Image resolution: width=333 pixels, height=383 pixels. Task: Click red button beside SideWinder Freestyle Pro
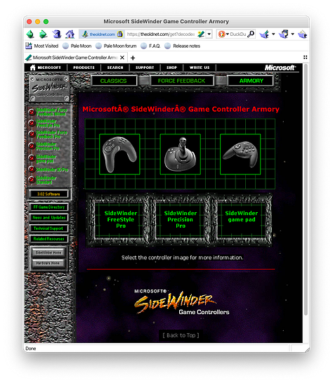[32, 123]
